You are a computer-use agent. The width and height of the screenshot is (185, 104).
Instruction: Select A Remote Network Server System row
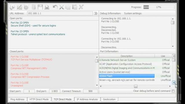click(135, 60)
